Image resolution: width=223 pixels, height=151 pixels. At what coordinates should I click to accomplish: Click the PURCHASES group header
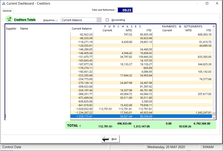coord(122,26)
